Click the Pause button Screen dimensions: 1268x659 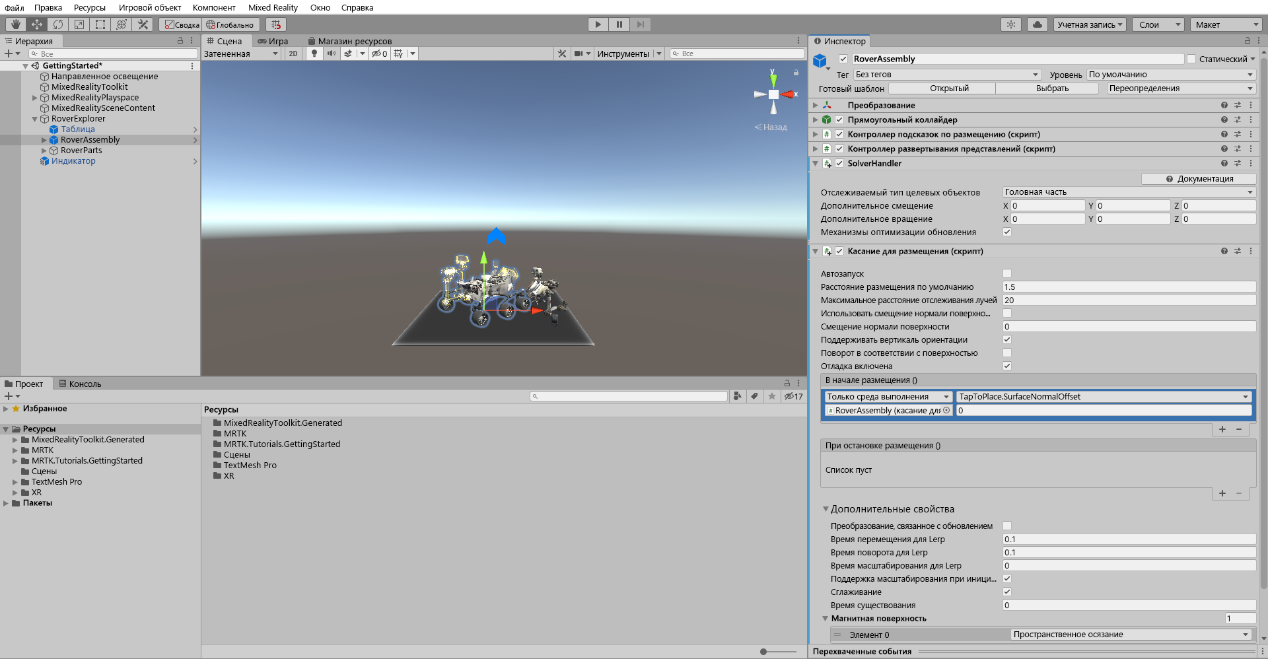619,24
